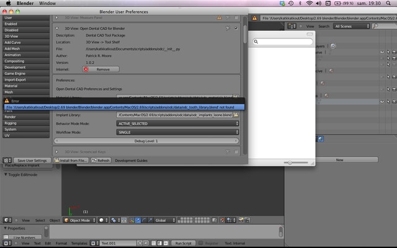
Task: Toggle the snap magnet icon
Action: point(222,220)
